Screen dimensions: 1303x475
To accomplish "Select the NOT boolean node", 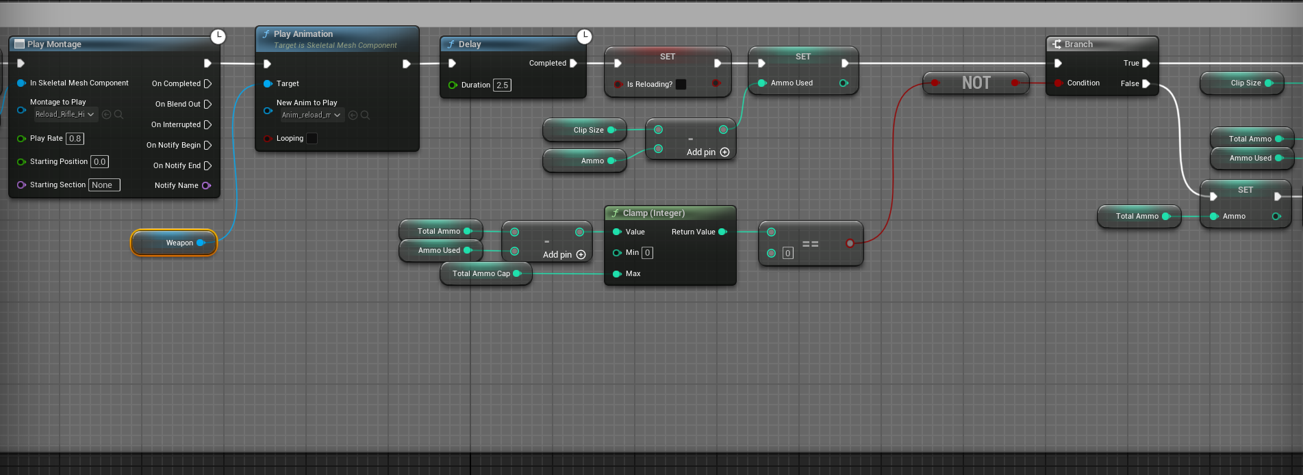I will [x=976, y=83].
